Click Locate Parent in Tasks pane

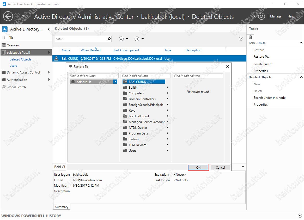click(x=263, y=64)
